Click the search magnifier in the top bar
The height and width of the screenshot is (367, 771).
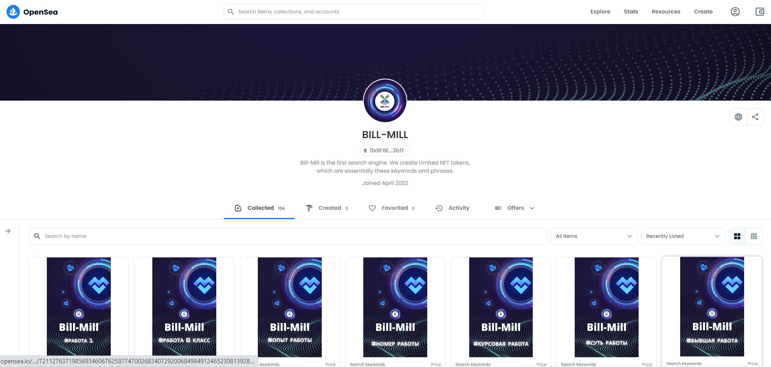coord(231,12)
